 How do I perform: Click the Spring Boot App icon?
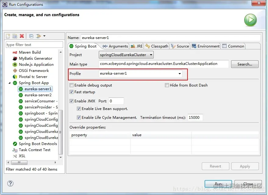pos(15,83)
